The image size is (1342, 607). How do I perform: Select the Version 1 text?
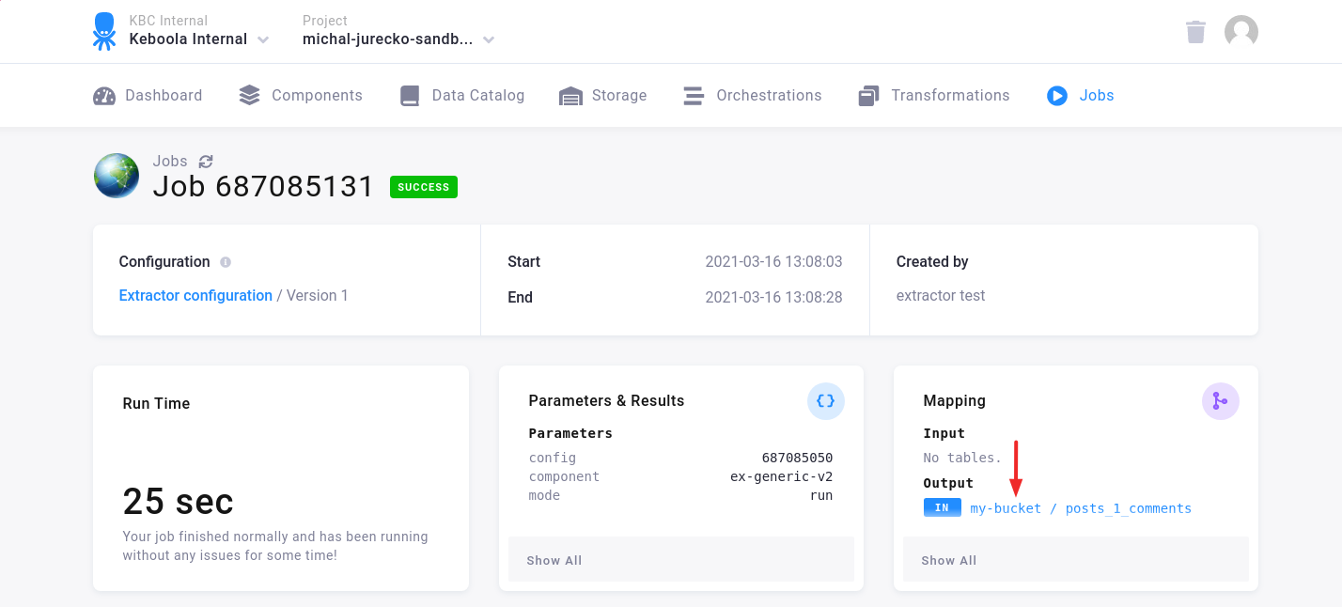[318, 295]
